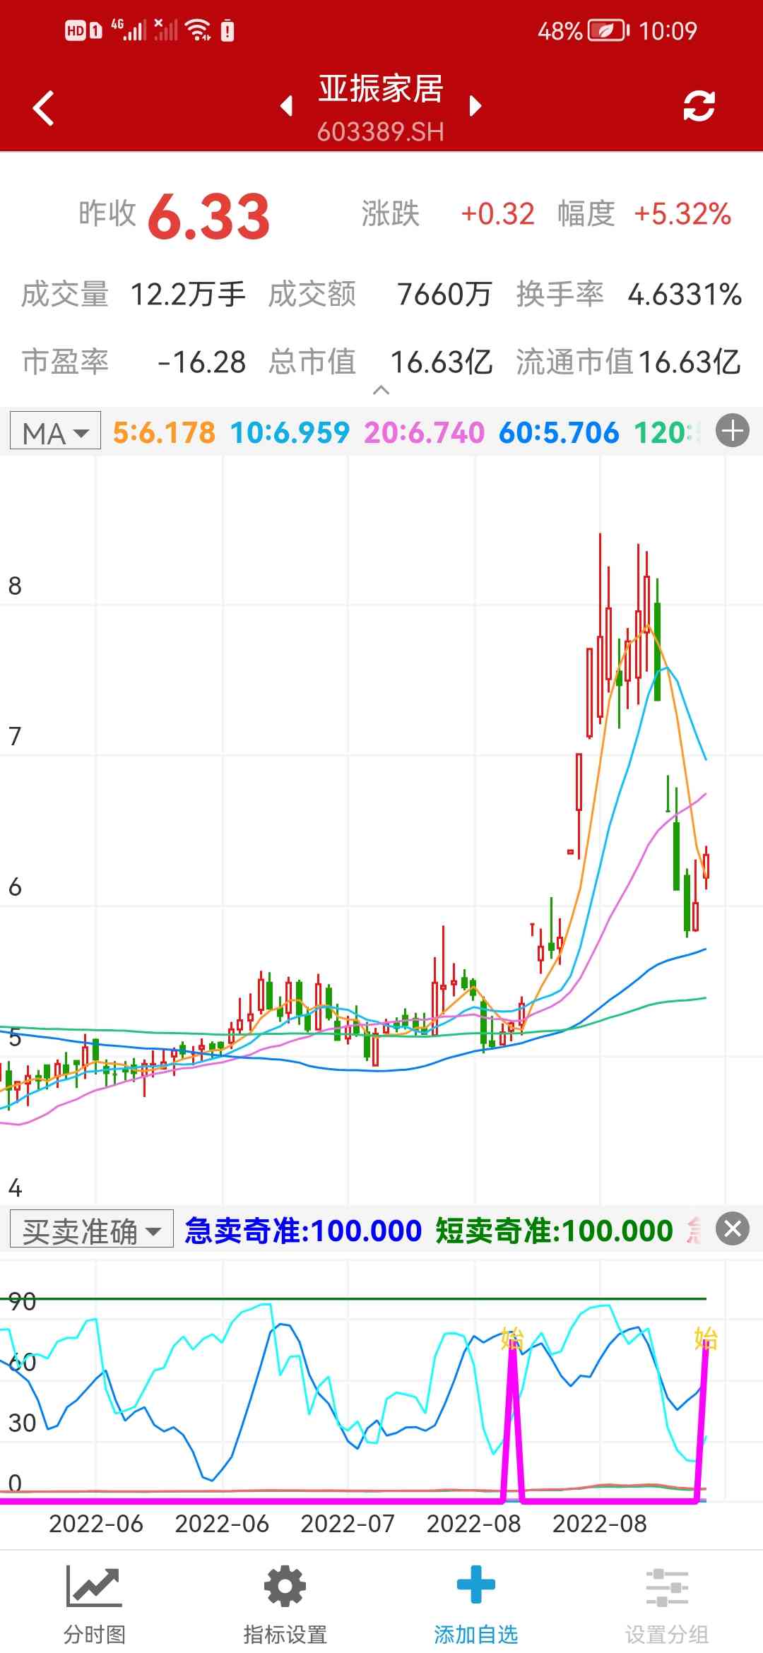This screenshot has width=763, height=1653.
Task: Tap the battery icon in status bar
Action: click(x=608, y=31)
